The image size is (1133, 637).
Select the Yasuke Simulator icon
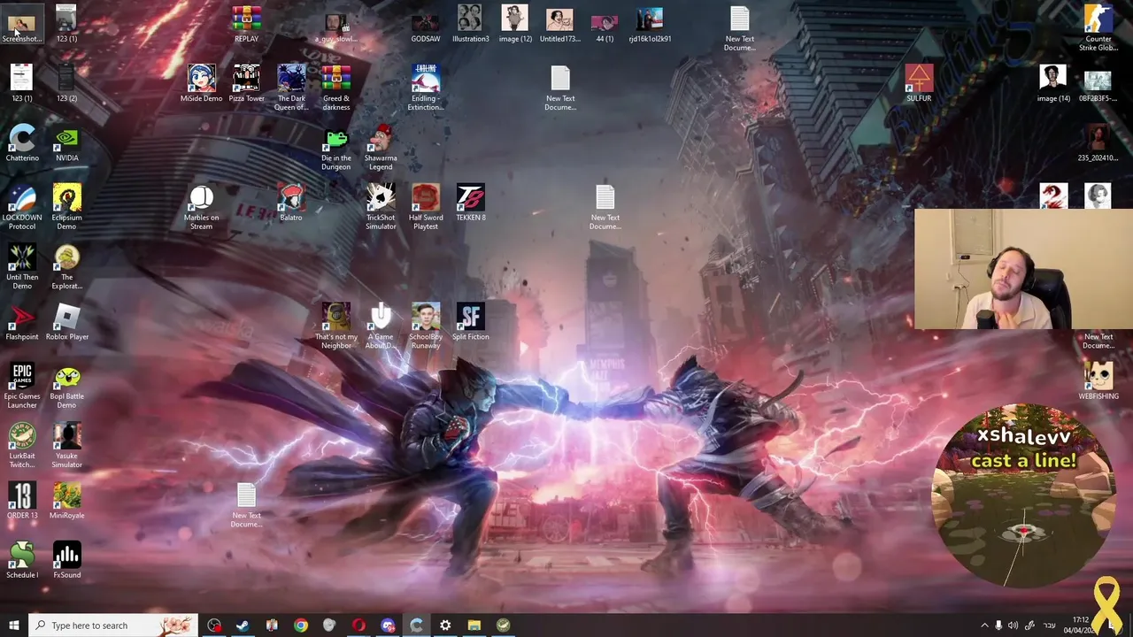pos(67,445)
